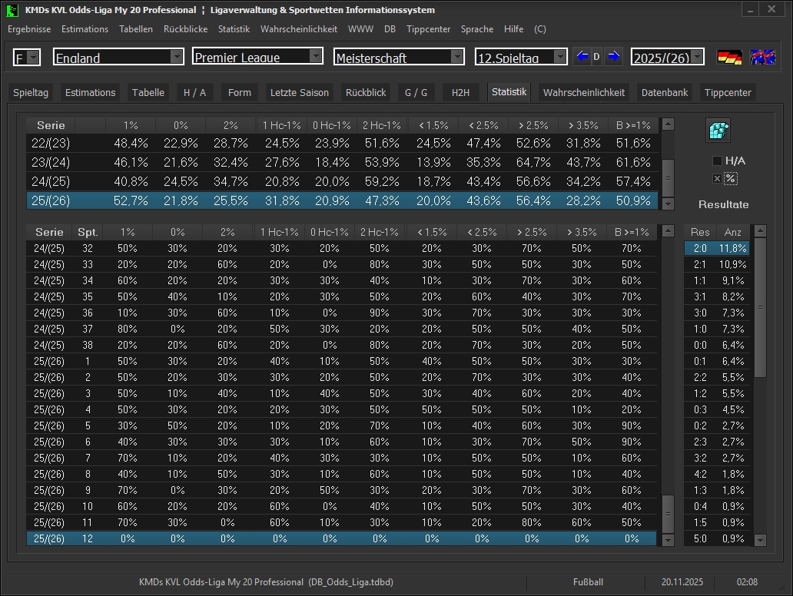Open the H2H tab
Screen dimensions: 793x596
460,92
